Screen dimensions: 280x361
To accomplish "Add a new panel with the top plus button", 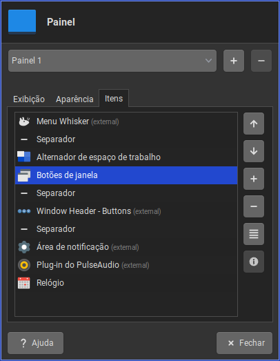I will click(x=234, y=61).
